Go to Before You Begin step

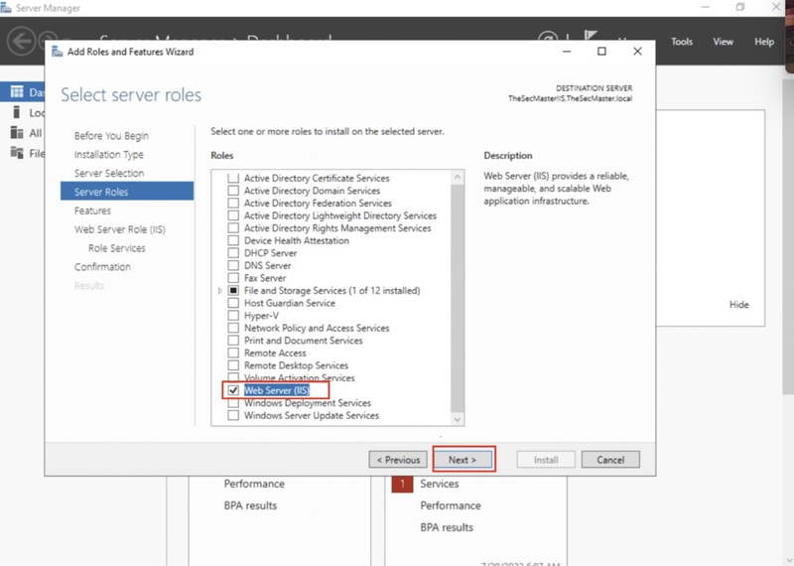click(111, 136)
